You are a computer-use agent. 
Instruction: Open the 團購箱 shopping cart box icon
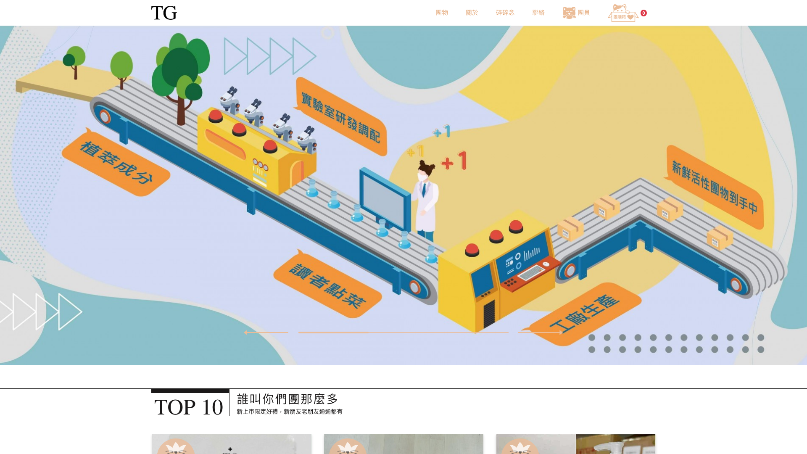tap(622, 13)
